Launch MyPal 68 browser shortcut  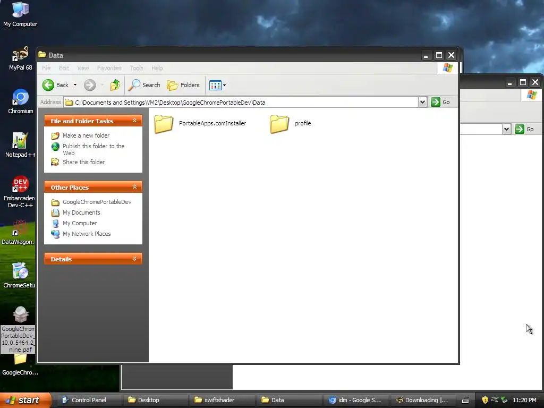click(x=20, y=57)
